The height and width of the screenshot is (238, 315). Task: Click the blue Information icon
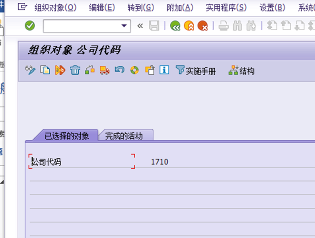164,70
